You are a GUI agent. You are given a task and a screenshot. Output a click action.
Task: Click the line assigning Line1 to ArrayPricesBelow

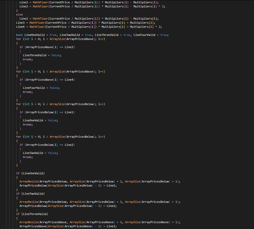click(x=68, y=185)
